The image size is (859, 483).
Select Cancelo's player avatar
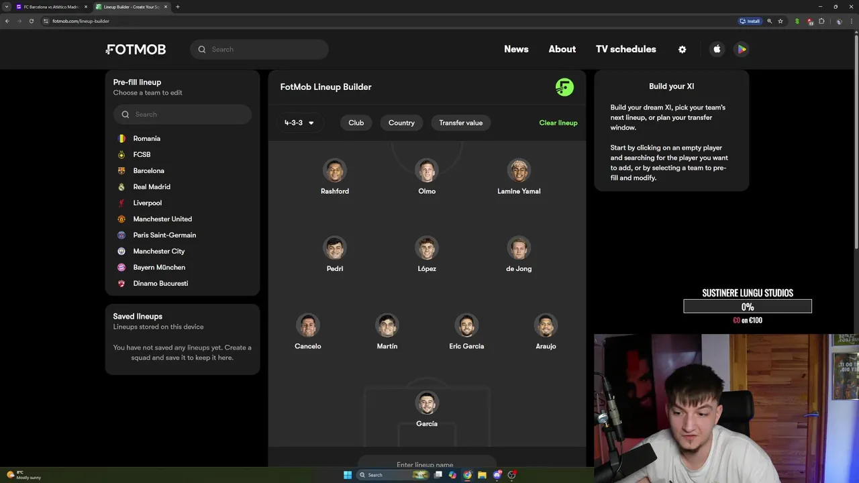[308, 325]
